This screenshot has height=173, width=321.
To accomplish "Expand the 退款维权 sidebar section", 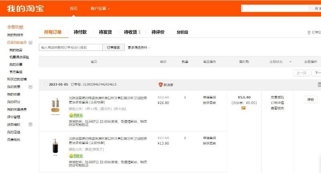I will coord(30,125).
